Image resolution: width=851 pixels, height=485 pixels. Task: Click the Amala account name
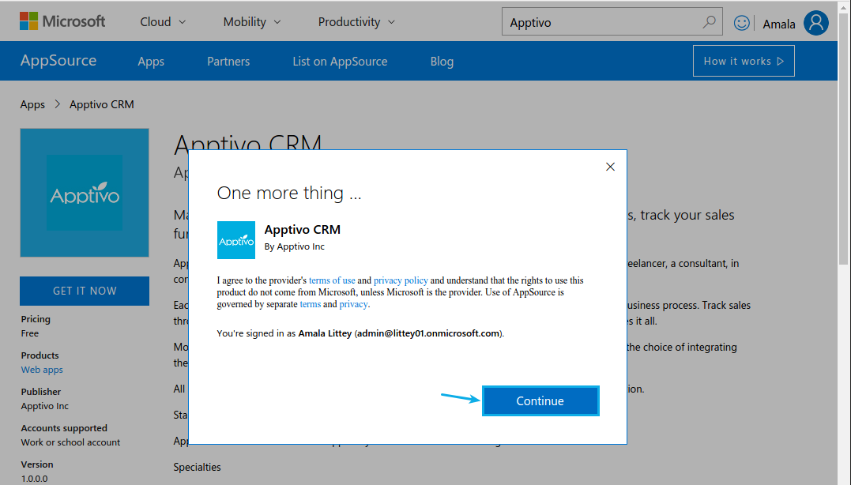779,24
